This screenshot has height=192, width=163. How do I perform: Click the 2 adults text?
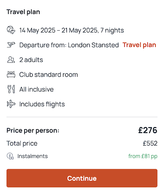tap(31, 60)
